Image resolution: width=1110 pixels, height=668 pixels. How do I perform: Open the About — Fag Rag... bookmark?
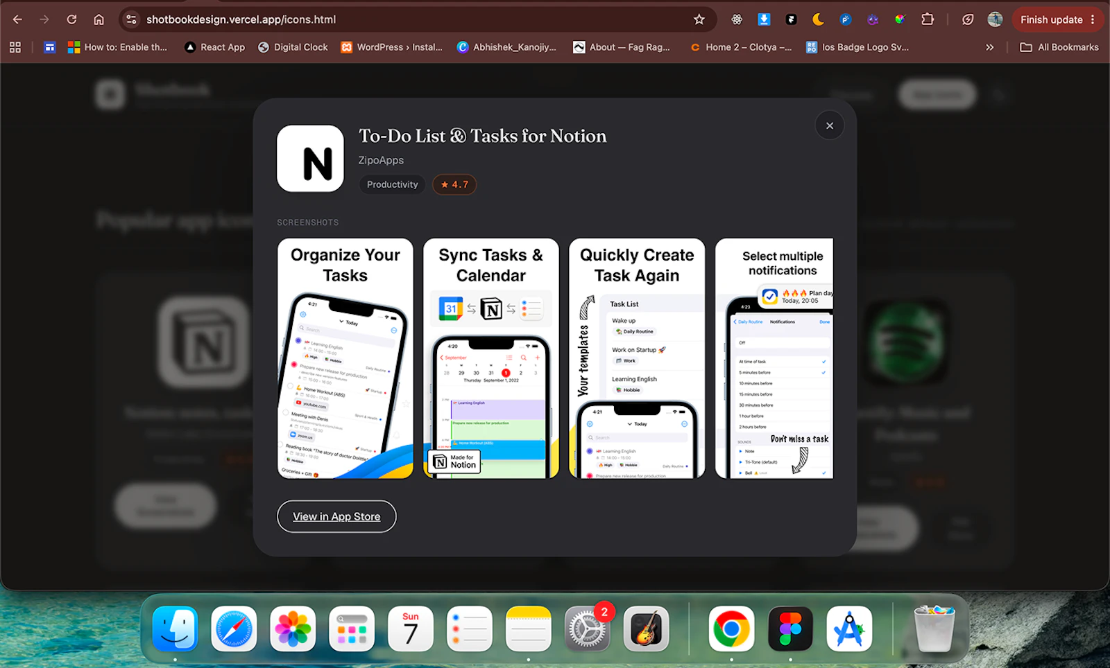point(622,47)
